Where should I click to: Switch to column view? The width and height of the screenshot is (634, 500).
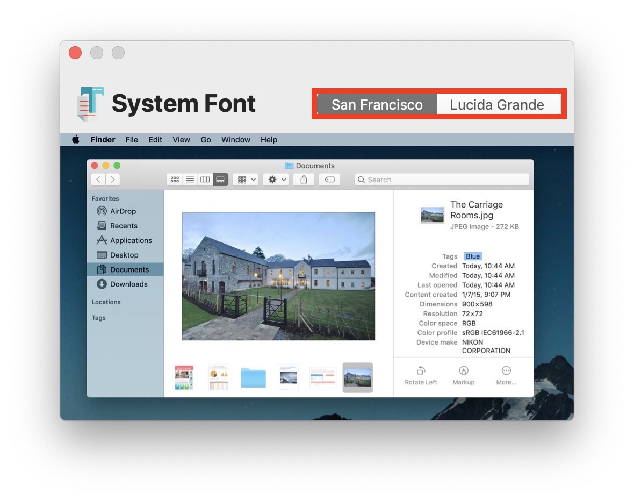(x=205, y=180)
